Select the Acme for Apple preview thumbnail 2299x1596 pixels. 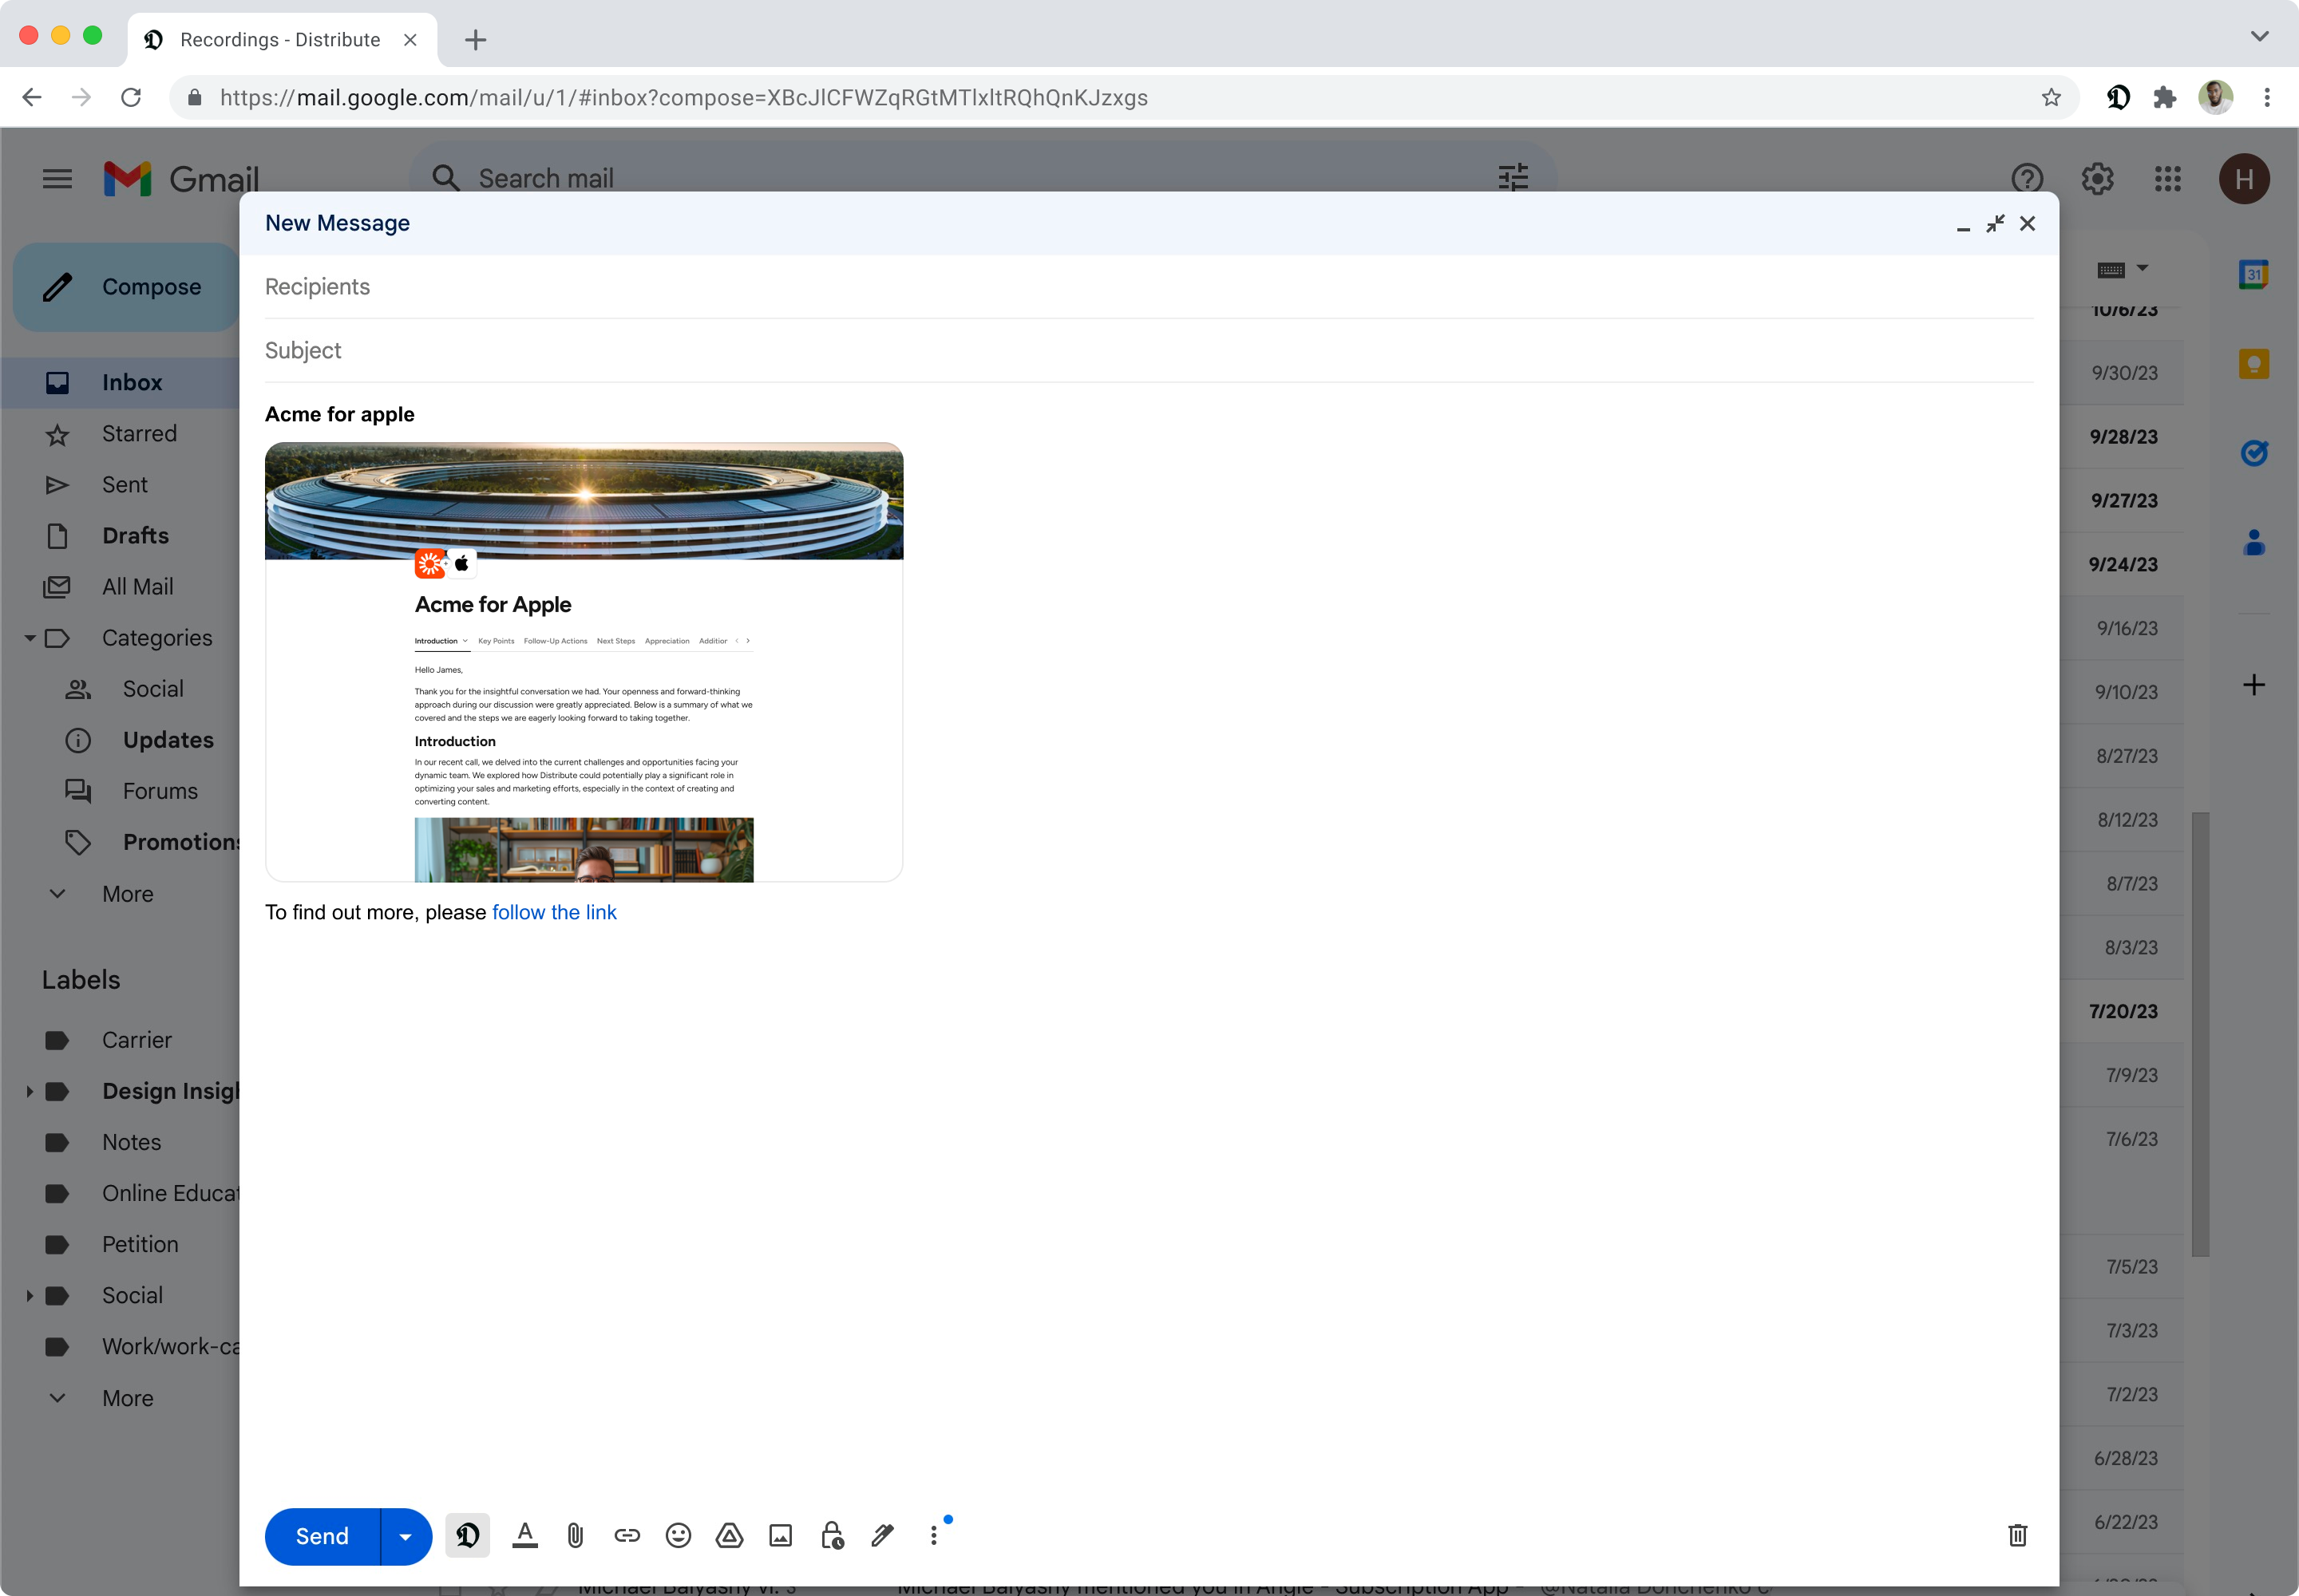coord(584,662)
